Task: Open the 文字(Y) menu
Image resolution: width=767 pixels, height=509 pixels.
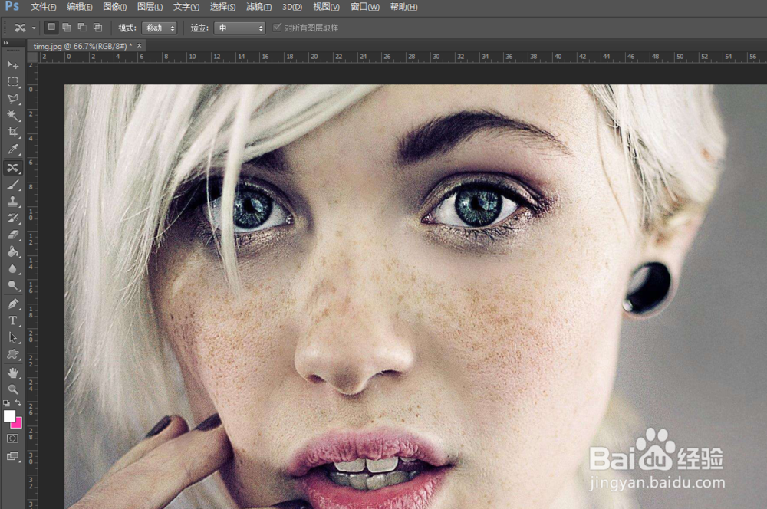Action: point(186,7)
